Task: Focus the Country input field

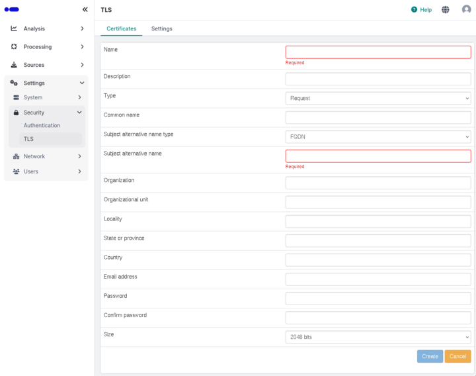Action: 378,260
